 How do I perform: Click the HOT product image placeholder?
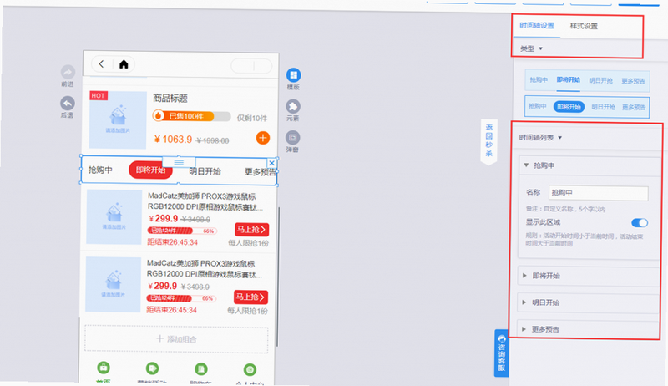(118, 119)
